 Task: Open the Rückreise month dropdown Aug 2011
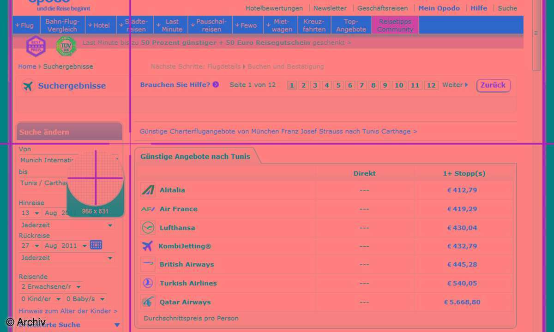(x=66, y=246)
